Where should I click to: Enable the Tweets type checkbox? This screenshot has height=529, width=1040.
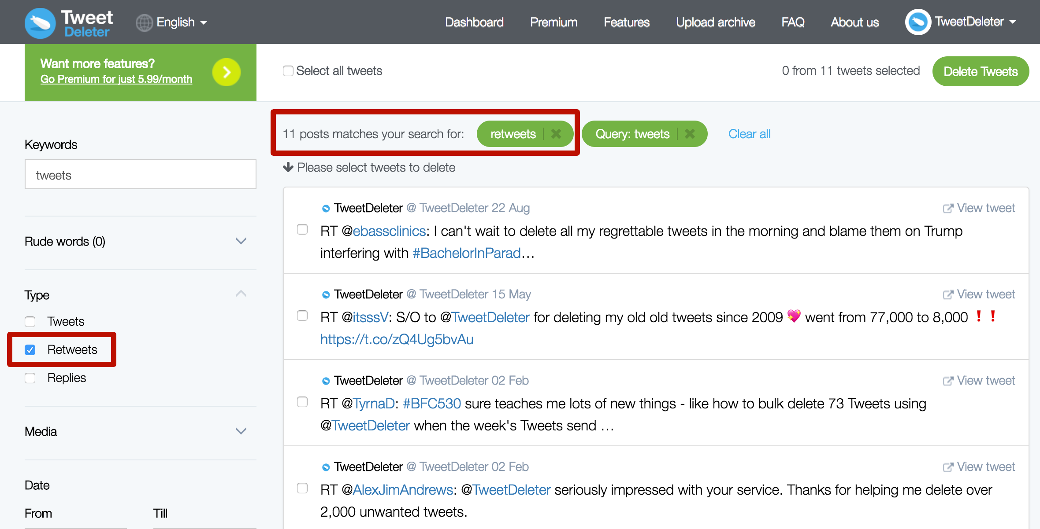click(30, 321)
